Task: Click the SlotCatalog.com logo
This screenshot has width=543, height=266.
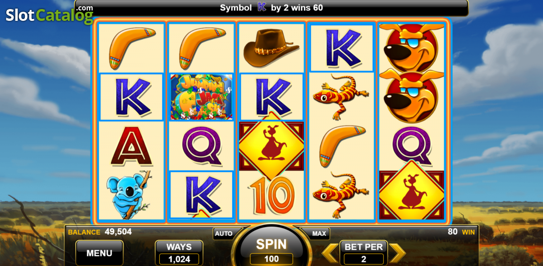Action: 49,15
